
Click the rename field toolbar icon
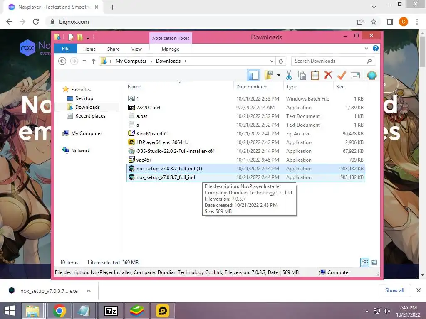pos(355,75)
